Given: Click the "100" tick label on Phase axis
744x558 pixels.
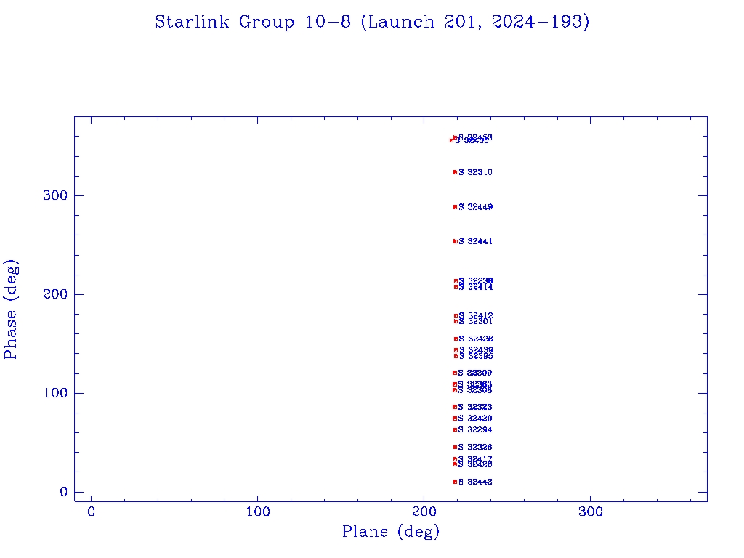Looking at the screenshot, I should [55, 393].
